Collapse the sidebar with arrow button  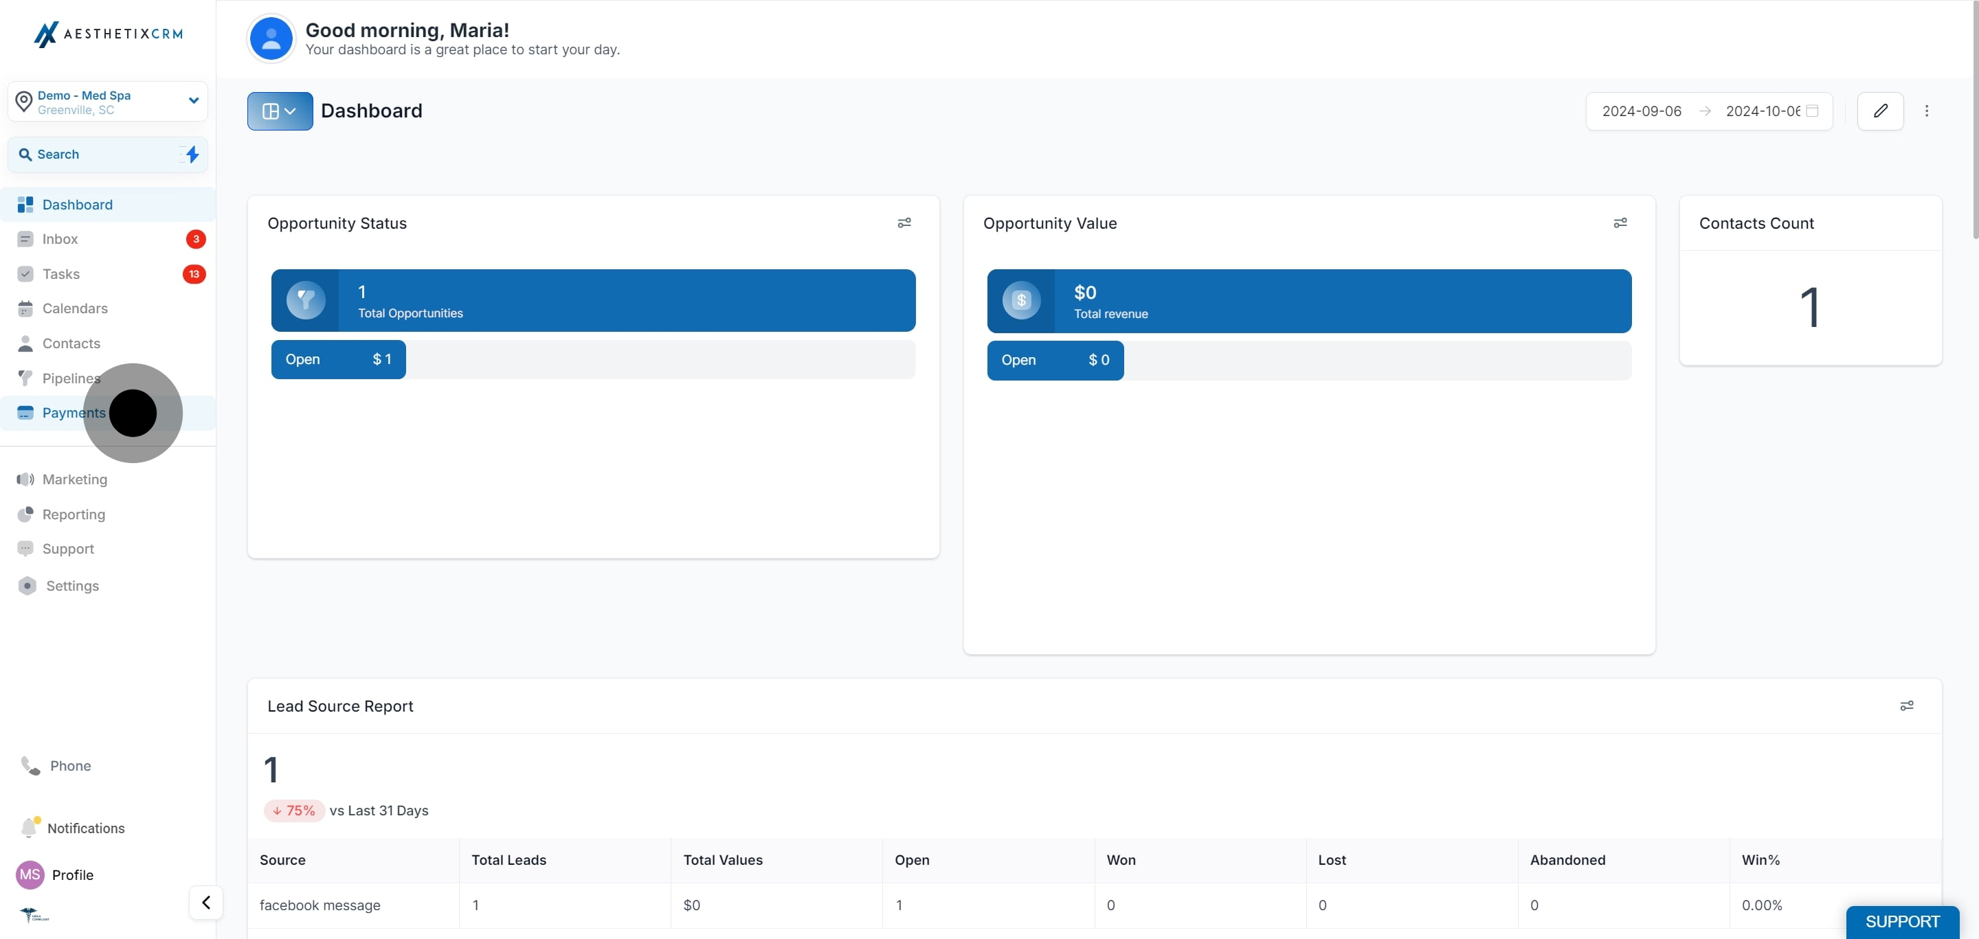click(206, 902)
